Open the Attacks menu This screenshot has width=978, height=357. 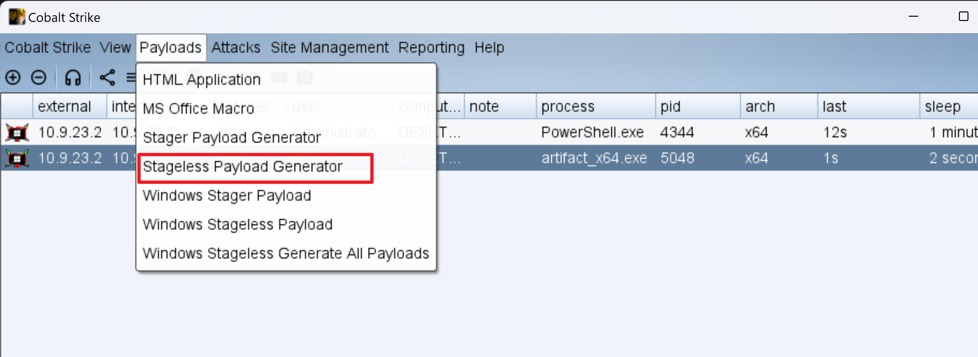tap(236, 48)
